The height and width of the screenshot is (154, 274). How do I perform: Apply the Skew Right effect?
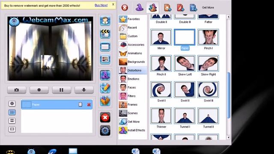[x=208, y=63]
